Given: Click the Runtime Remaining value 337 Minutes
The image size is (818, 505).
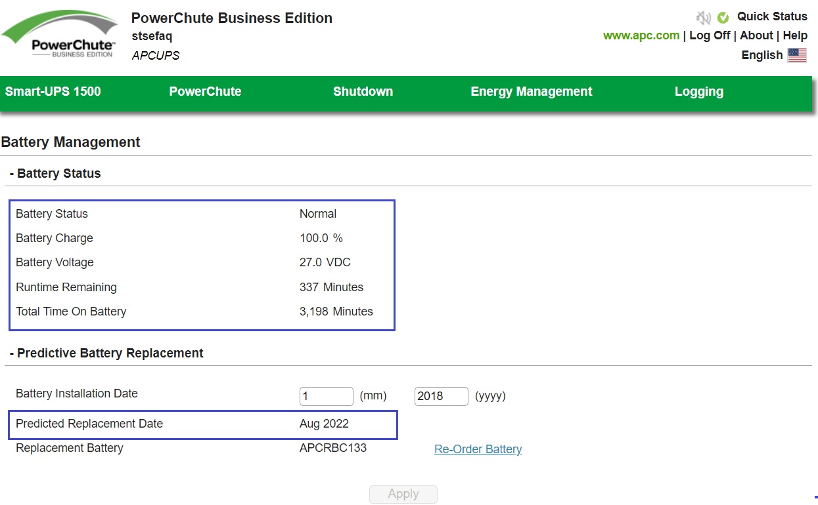Looking at the screenshot, I should 331,287.
